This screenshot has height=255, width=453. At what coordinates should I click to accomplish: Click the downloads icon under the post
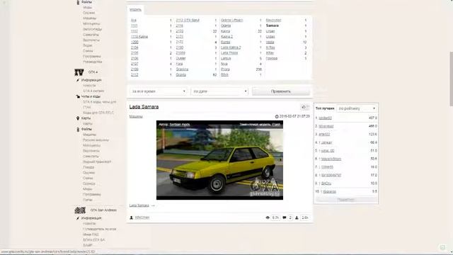(297, 217)
